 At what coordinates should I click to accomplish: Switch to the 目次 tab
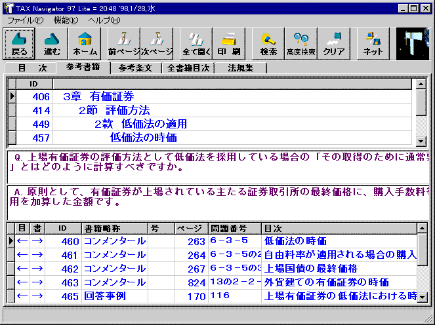click(x=31, y=68)
